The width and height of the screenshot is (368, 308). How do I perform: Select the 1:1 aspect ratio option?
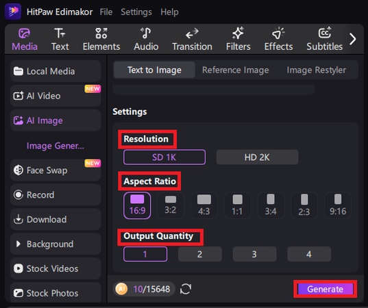click(237, 205)
